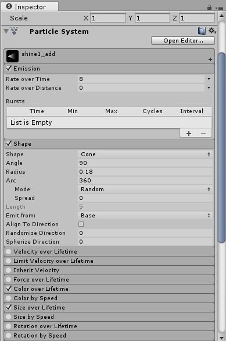This screenshot has width=226, height=341.
Task: Open the Particle System help reference icon
Action: (202, 31)
